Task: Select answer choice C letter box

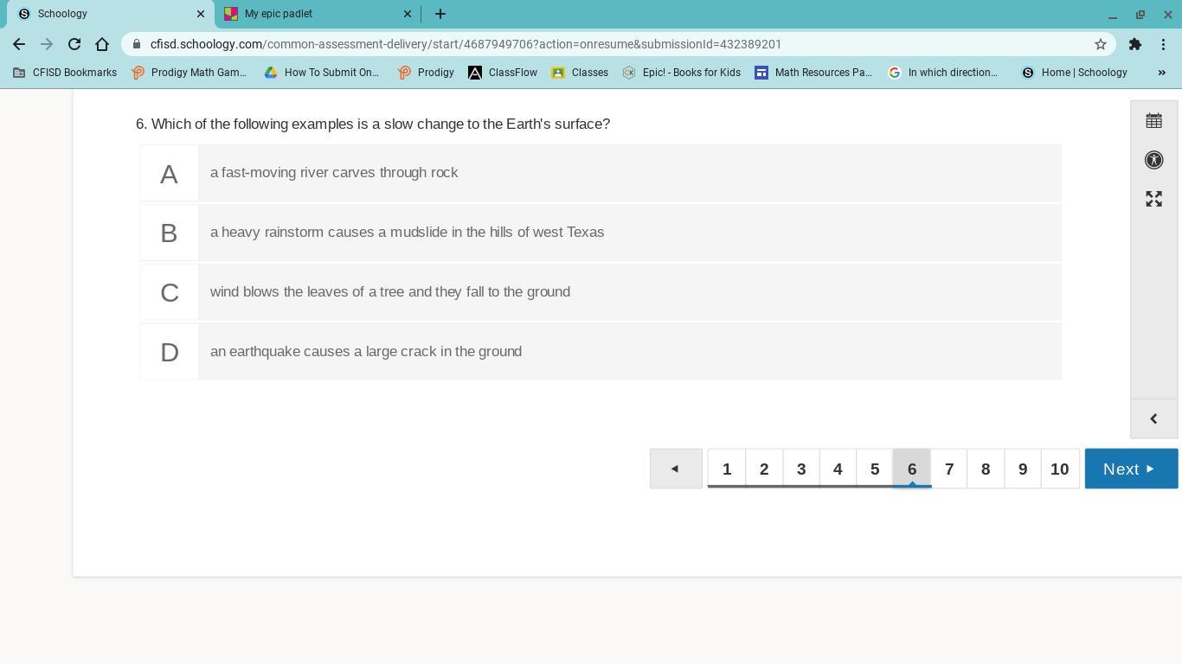Action: click(x=169, y=292)
